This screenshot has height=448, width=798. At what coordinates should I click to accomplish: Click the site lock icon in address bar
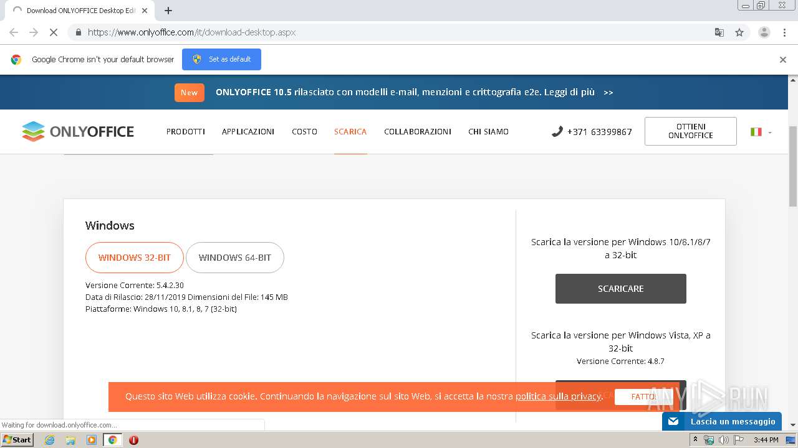coord(78,32)
